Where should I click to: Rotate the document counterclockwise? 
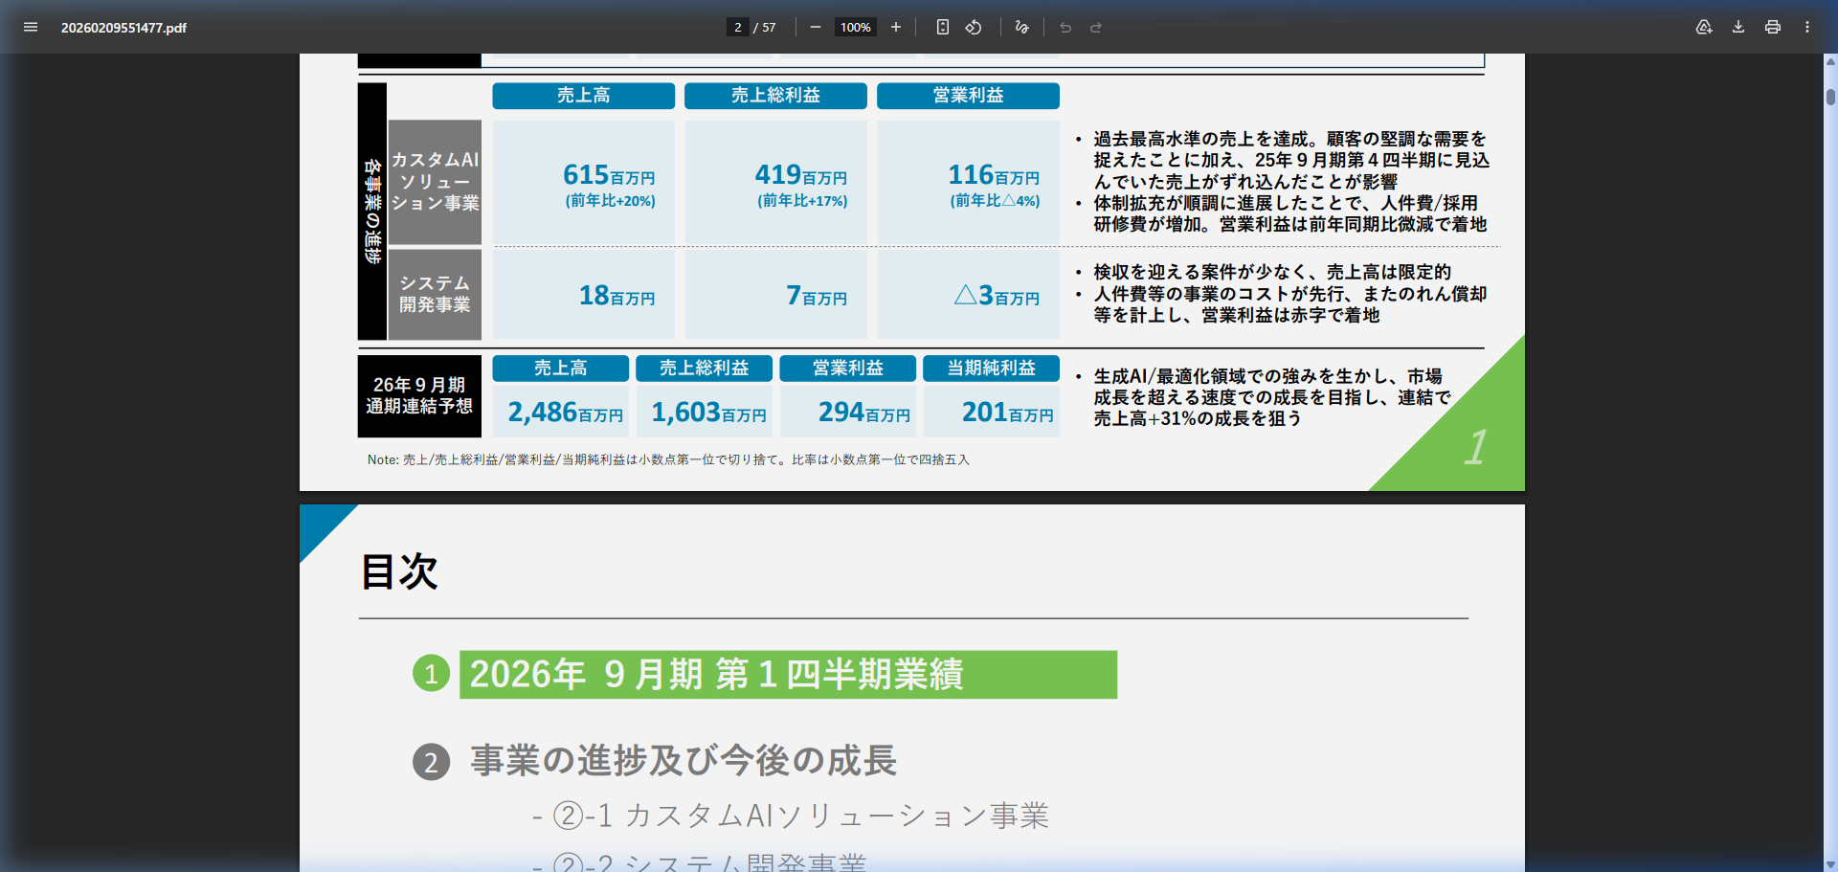tap(974, 27)
